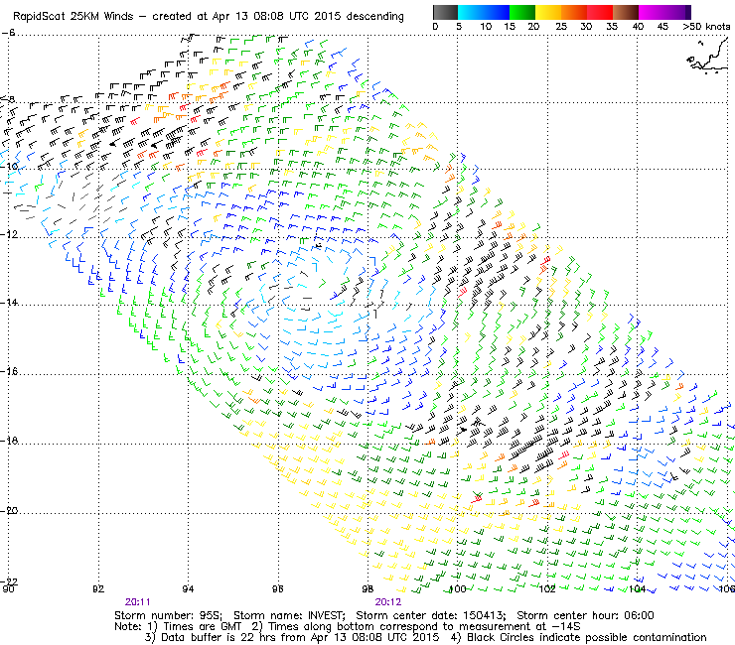Image resolution: width=735 pixels, height=645 pixels.
Task: Click the 'Storm name: INVEST' text
Action: click(289, 615)
